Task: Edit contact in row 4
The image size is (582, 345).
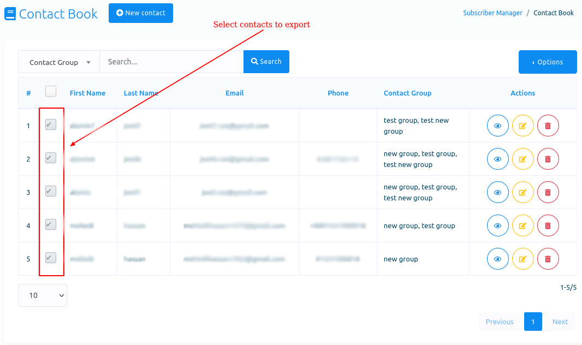Action: pos(522,225)
